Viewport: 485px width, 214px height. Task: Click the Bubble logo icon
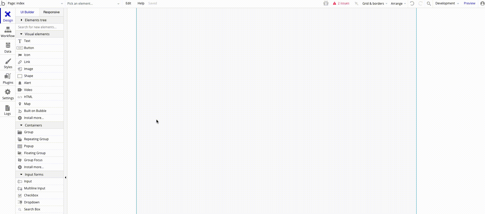tap(3, 3)
